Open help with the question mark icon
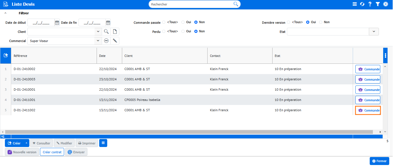Viewport: 395px width, 167px height. 370,4
